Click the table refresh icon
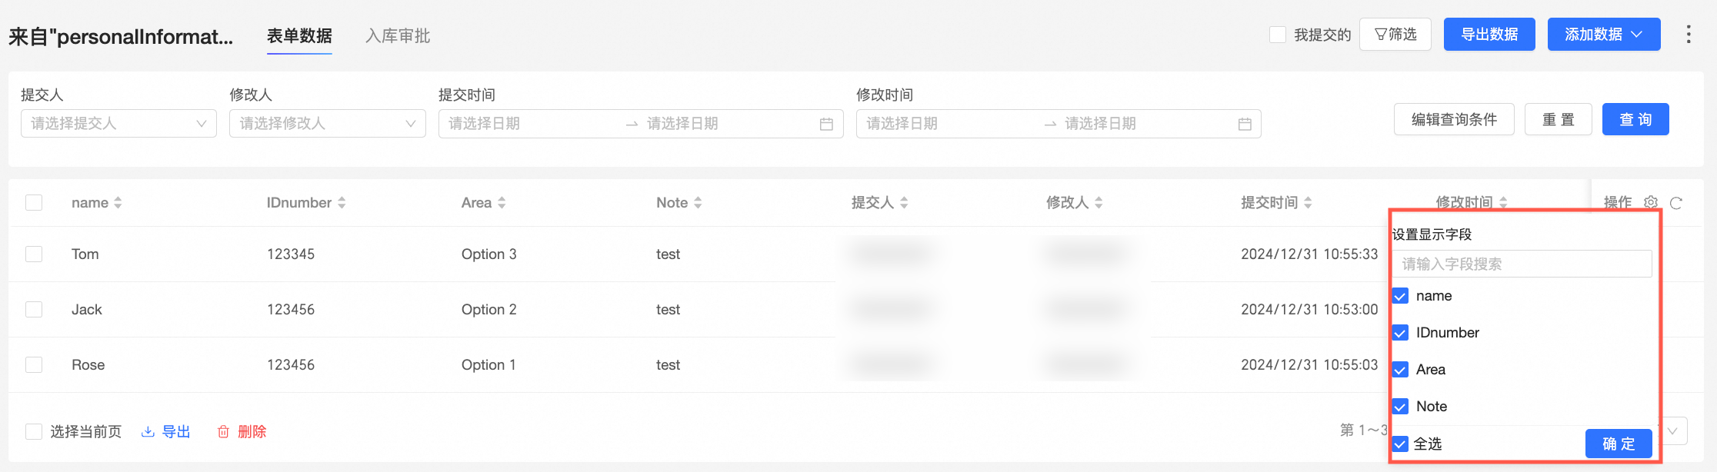 [x=1676, y=203]
